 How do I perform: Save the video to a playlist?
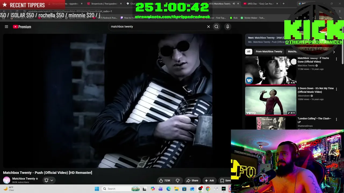tap(225, 180)
